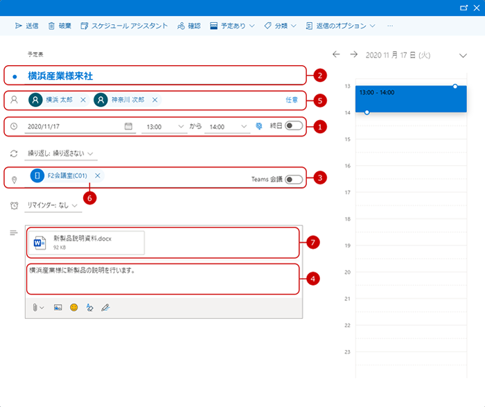Toggle the 終日 all-day switch

click(293, 126)
